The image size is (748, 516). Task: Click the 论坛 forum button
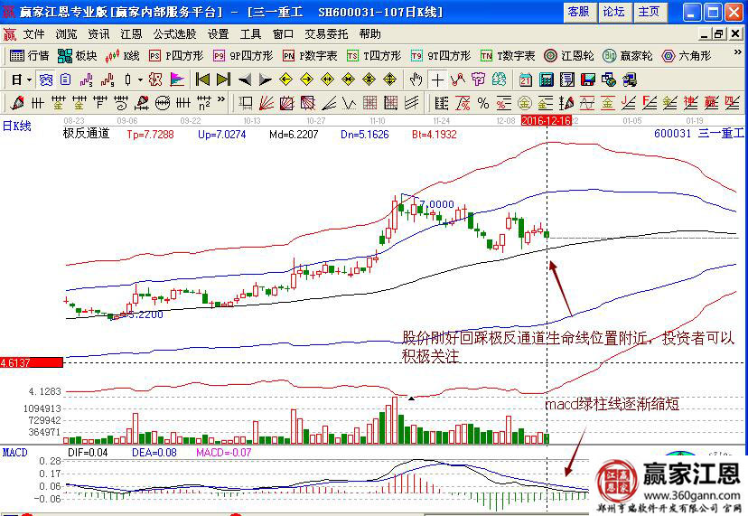click(613, 12)
